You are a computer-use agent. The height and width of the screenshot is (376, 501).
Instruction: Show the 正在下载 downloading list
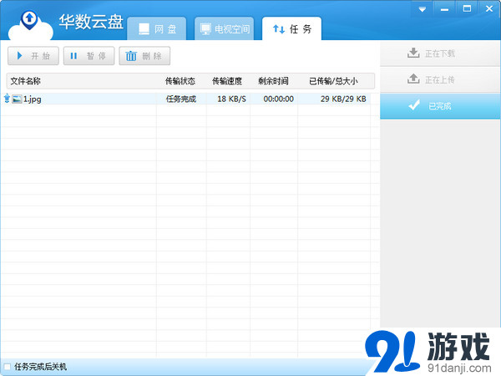pos(440,53)
